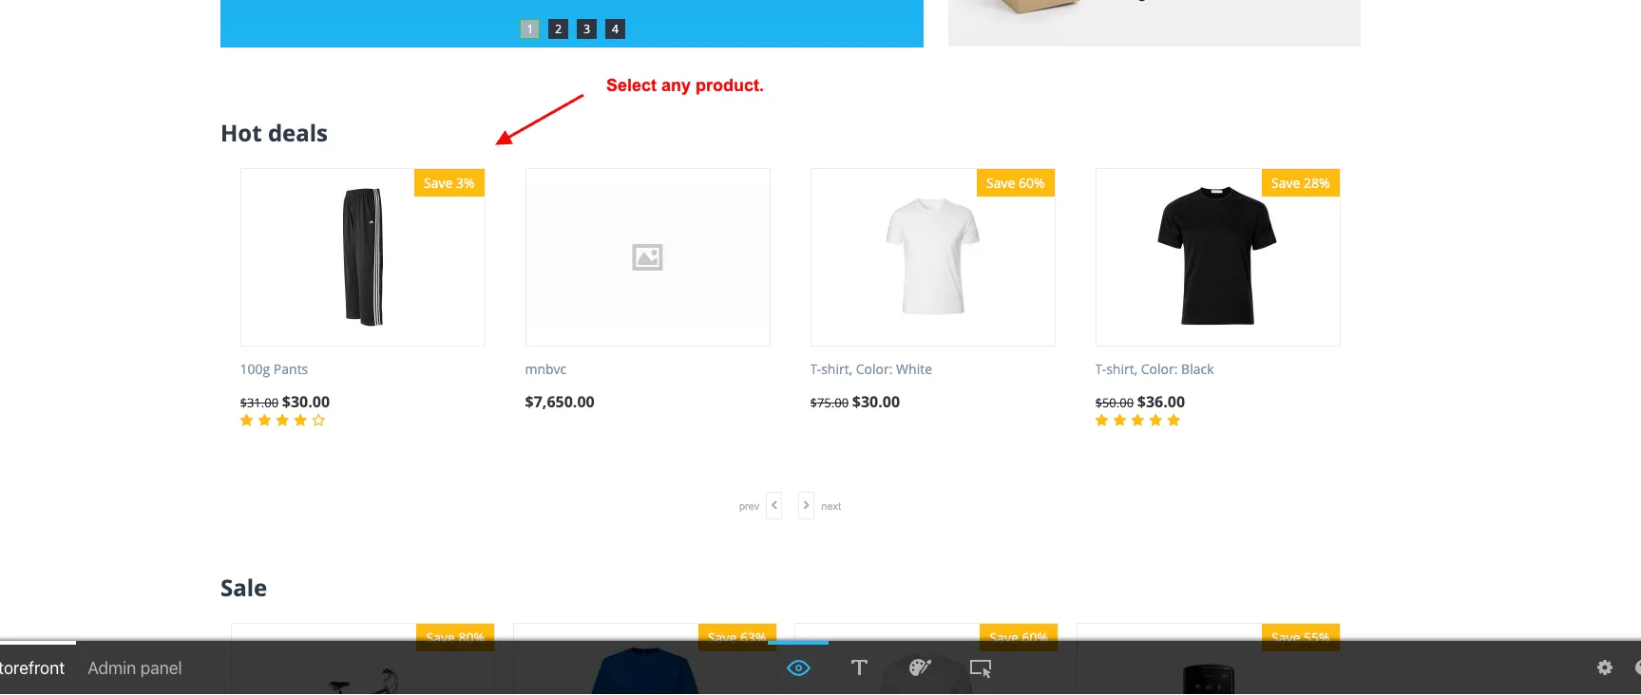Switch to the Storefront tab
Image resolution: width=1641 pixels, height=695 pixels.
[32, 668]
